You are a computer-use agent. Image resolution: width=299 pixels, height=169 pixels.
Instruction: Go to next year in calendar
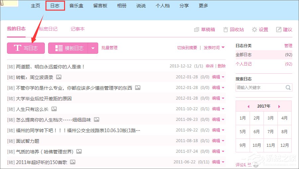pyautogui.click(x=279, y=107)
